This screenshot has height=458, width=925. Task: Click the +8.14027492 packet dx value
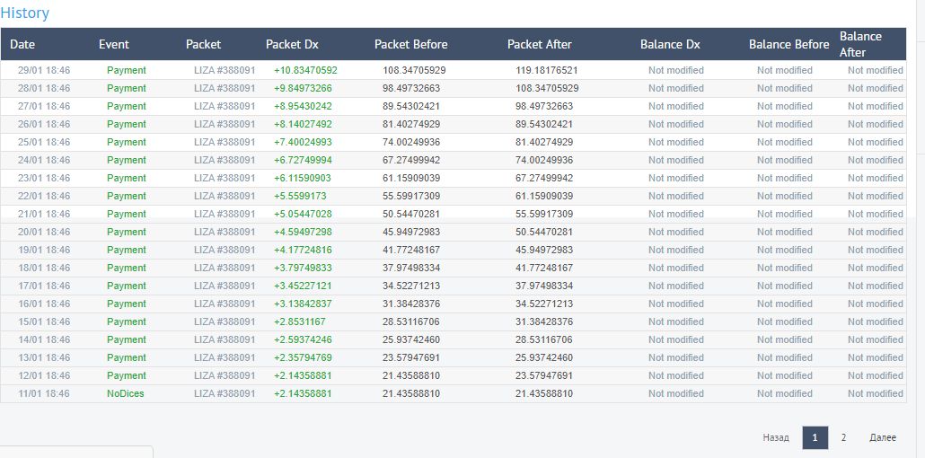303,124
